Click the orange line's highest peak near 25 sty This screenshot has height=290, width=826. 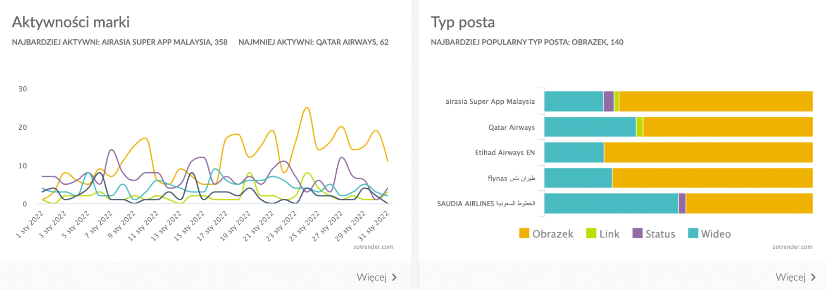point(307,108)
